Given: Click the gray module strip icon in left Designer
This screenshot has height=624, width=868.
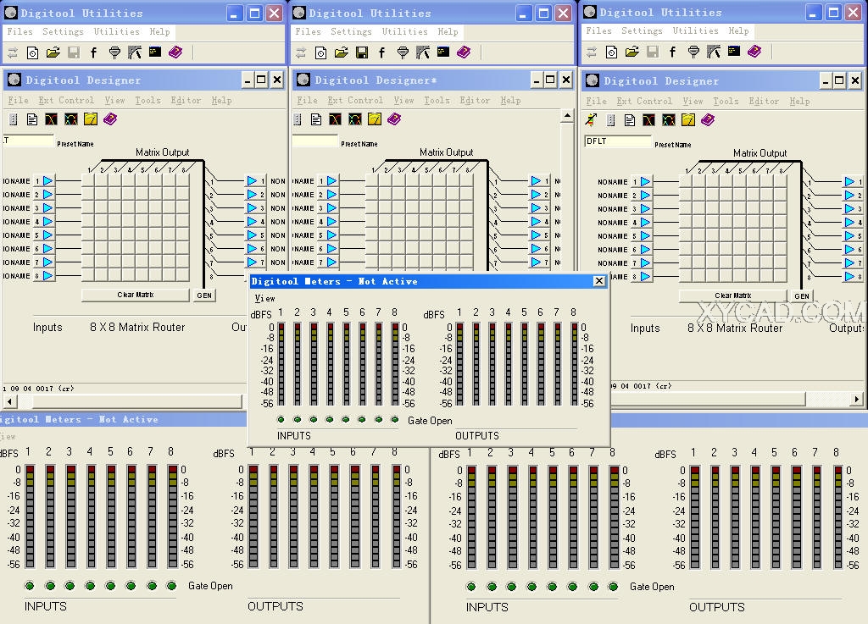Looking at the screenshot, I should click(x=14, y=119).
